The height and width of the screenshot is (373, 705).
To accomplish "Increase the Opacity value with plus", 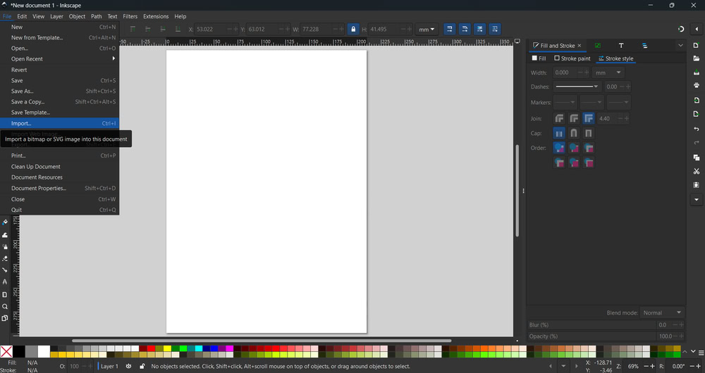I will click(682, 336).
